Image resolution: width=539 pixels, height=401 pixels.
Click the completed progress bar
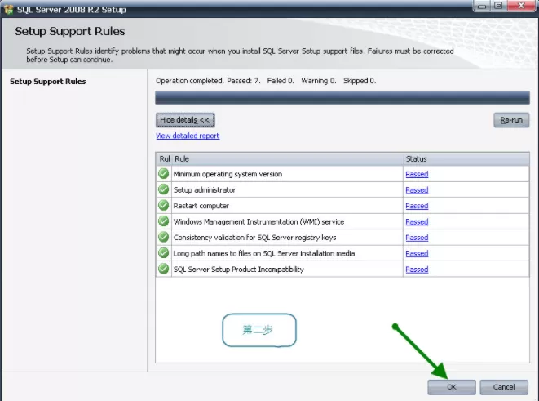(342, 97)
